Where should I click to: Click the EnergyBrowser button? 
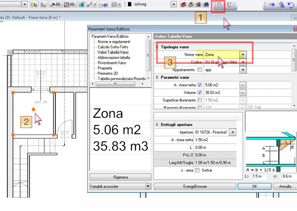(x=195, y=186)
